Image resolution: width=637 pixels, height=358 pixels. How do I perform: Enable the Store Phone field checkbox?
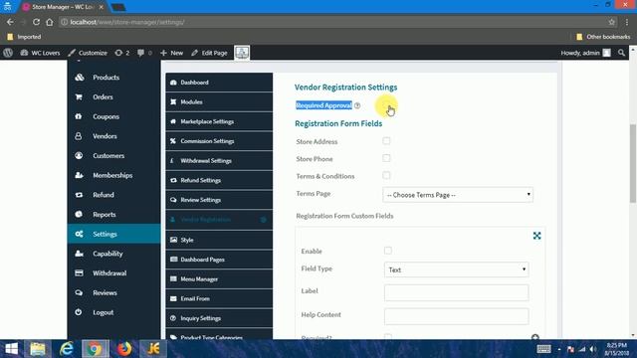[386, 158]
